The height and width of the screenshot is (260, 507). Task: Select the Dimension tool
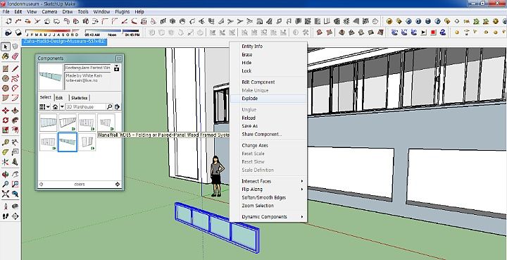(x=15, y=142)
